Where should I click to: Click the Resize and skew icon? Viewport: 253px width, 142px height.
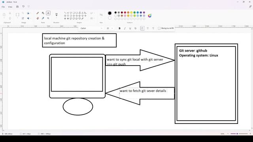pos(23,18)
